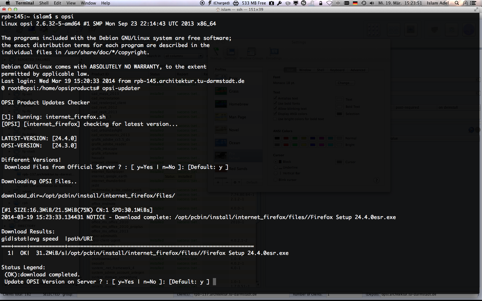The width and height of the screenshot is (482, 301).
Task: Click the 533 MB Free memory indicator
Action: 254,3
